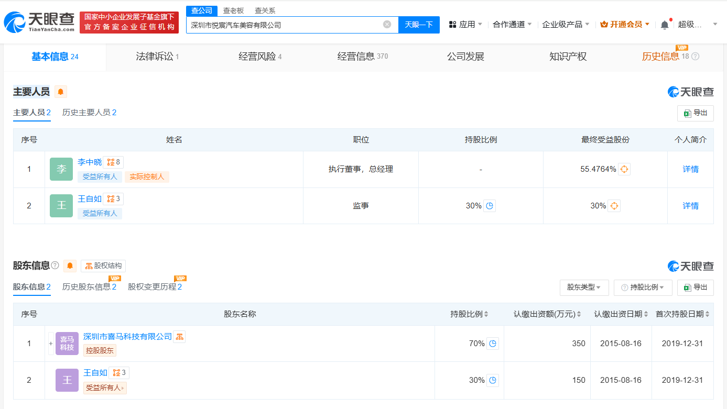
Task: Open the 股权结构 equity structure viewer
Action: click(x=103, y=266)
